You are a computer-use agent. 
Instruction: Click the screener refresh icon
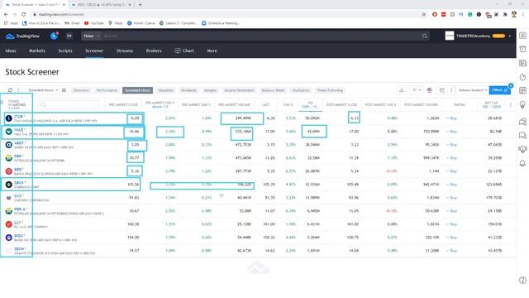(10, 90)
